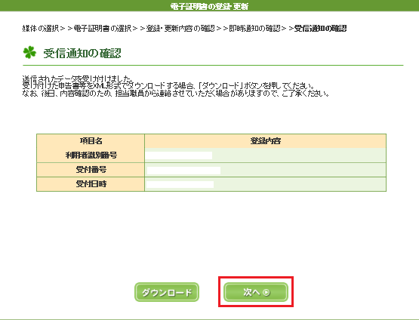Viewport: 419px width, 320px height.
Task: Select 登録・更新内容の確認 breadcrumb step
Action: pyautogui.click(x=180, y=29)
